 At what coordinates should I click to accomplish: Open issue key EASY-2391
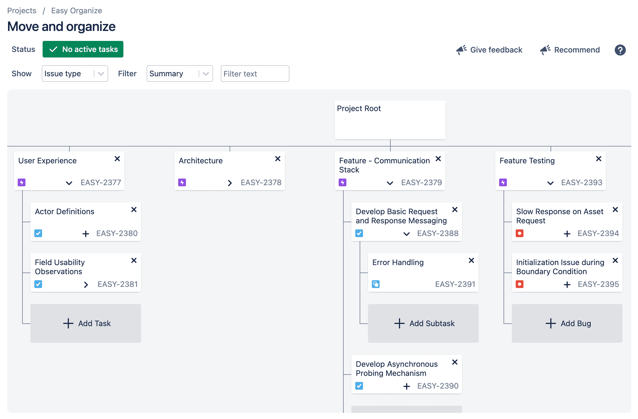click(x=455, y=284)
